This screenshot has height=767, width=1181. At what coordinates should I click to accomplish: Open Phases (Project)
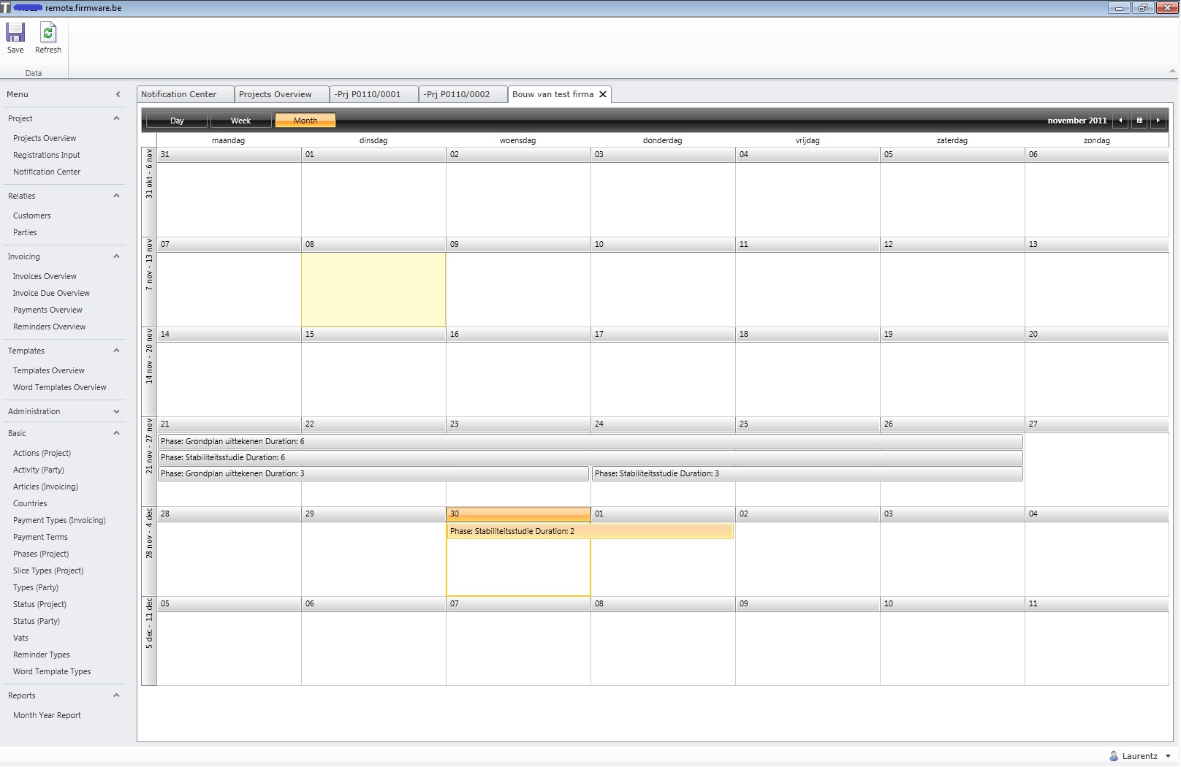(41, 554)
